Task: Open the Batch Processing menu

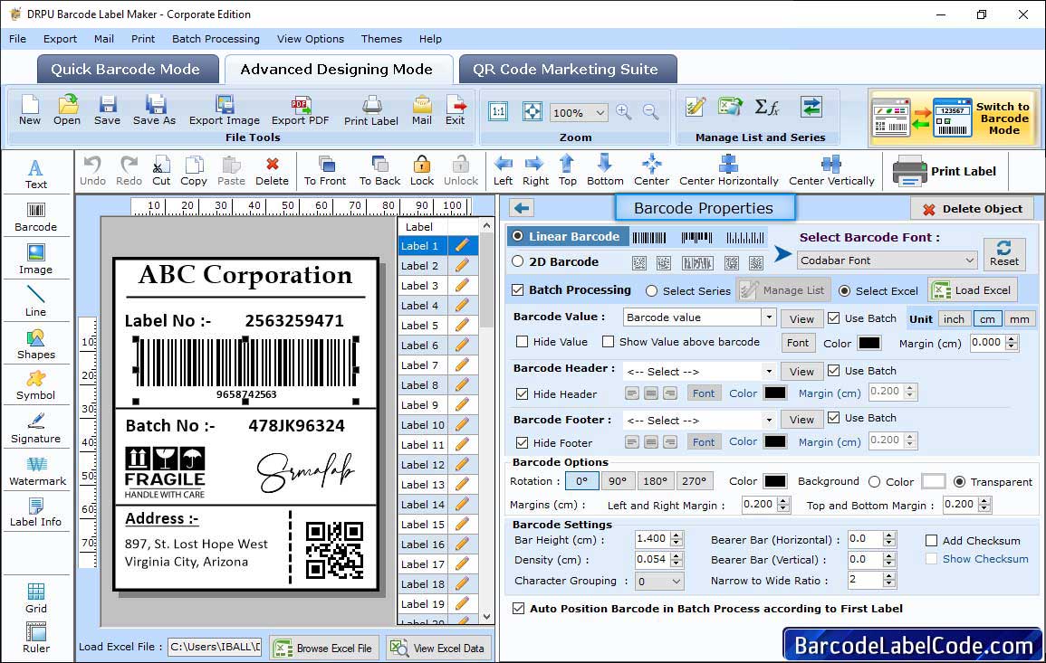Action: [216, 39]
